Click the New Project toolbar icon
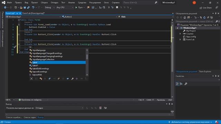Viewport: 221px width, 124px height. [16, 8]
